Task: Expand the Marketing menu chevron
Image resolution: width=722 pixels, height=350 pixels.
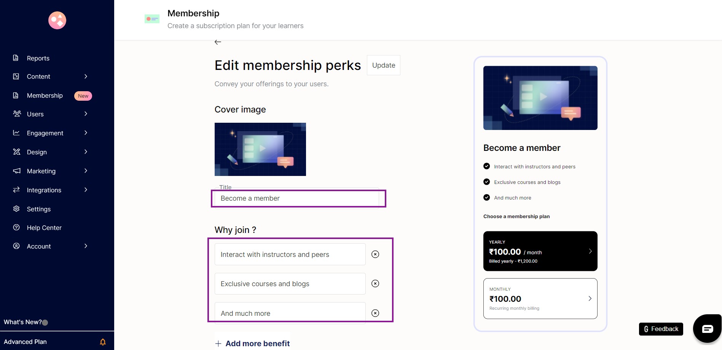Action: pos(86,171)
